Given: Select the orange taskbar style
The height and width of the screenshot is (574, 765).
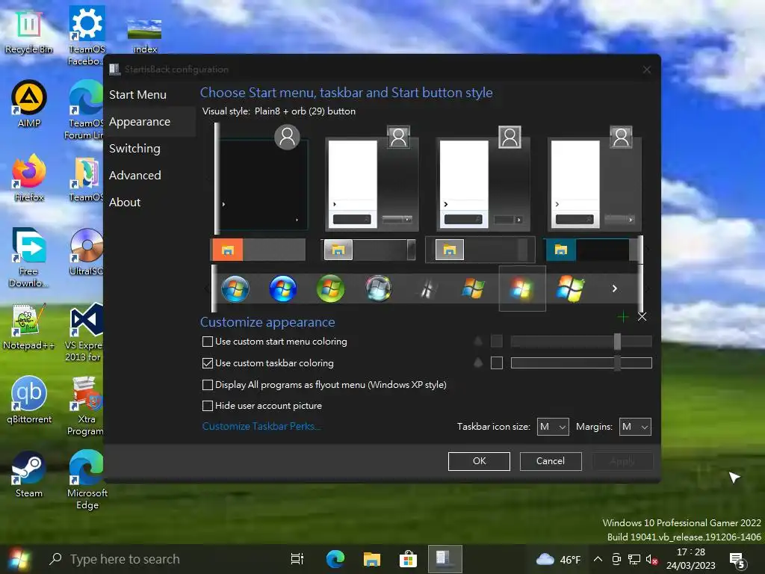Looking at the screenshot, I should [x=258, y=250].
